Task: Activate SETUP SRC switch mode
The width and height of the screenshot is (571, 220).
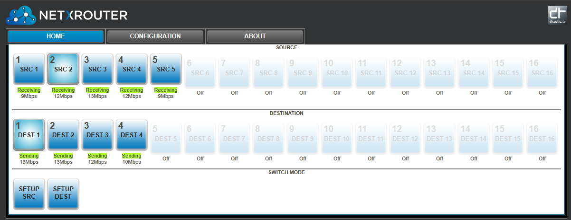Action: [x=29, y=194]
